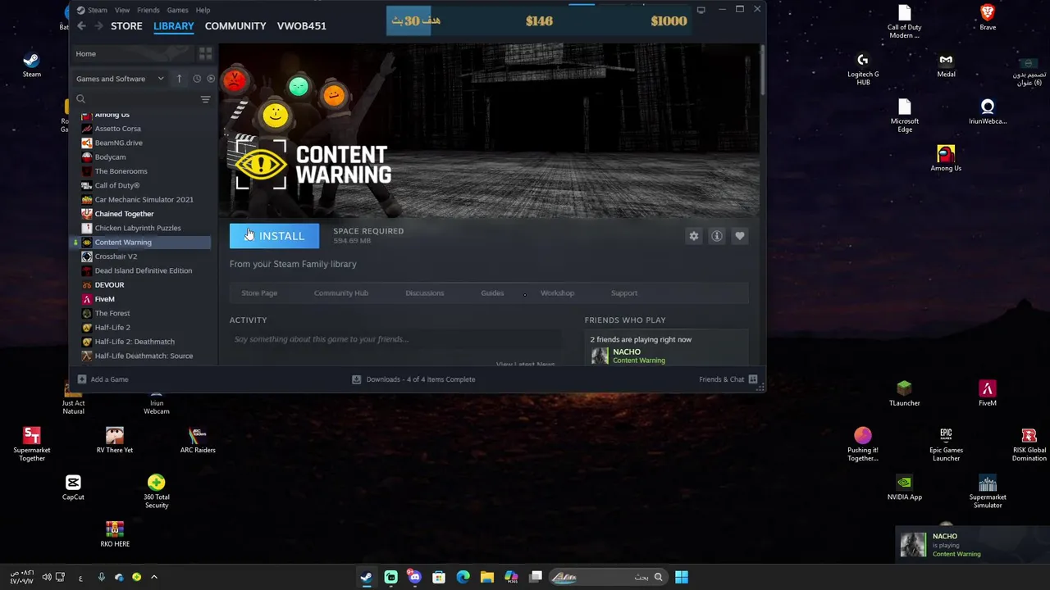The width and height of the screenshot is (1050, 590).
Task: Click the Discord icon in the taskbar
Action: [x=415, y=577]
